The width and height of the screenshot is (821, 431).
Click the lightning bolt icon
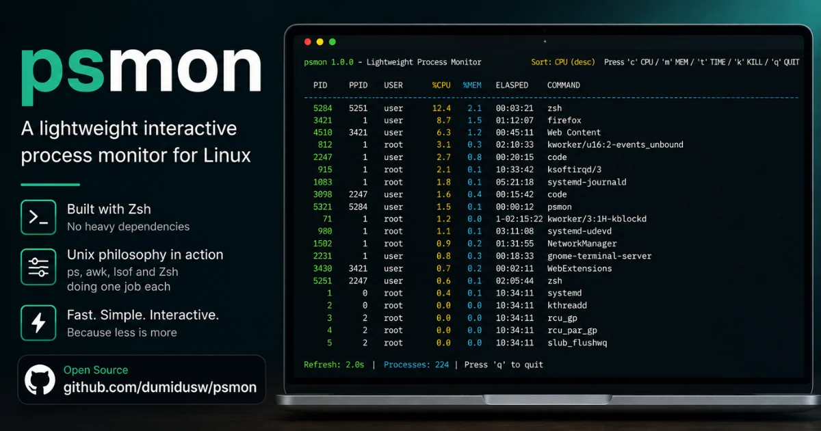(38, 323)
